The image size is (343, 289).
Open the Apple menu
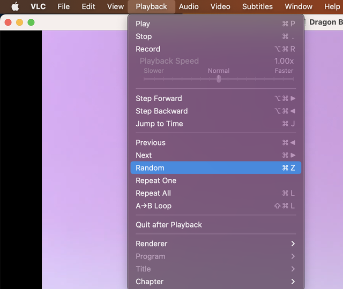coord(15,6)
